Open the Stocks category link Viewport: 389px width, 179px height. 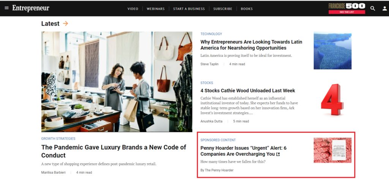point(207,83)
